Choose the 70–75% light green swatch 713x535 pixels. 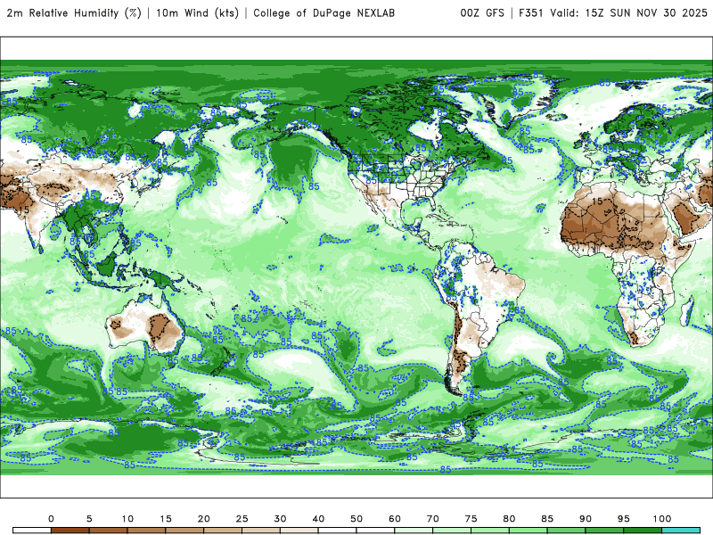point(452,531)
